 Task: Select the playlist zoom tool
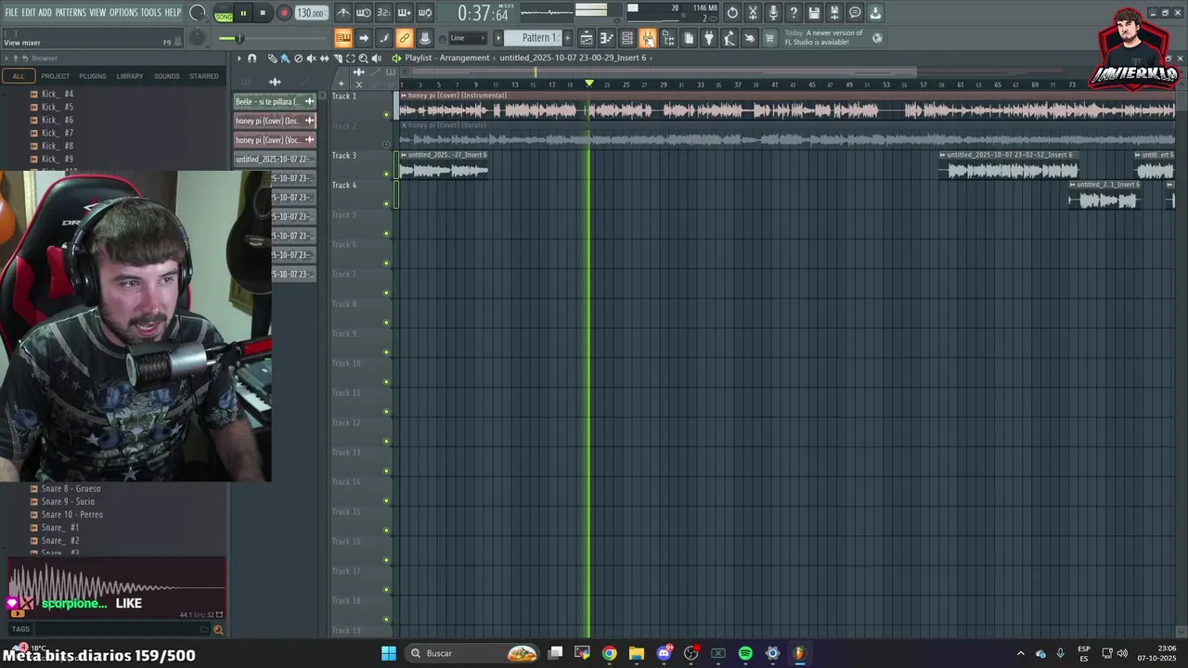click(x=363, y=58)
